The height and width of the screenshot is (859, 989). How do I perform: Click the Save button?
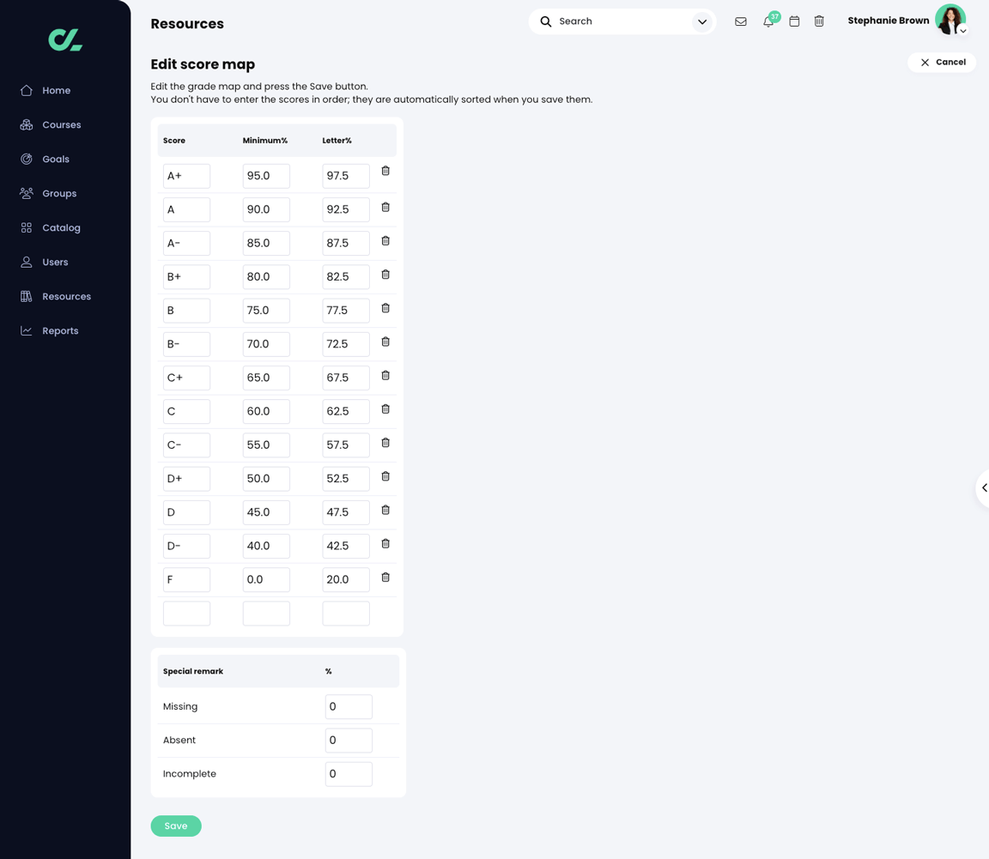coord(176,826)
